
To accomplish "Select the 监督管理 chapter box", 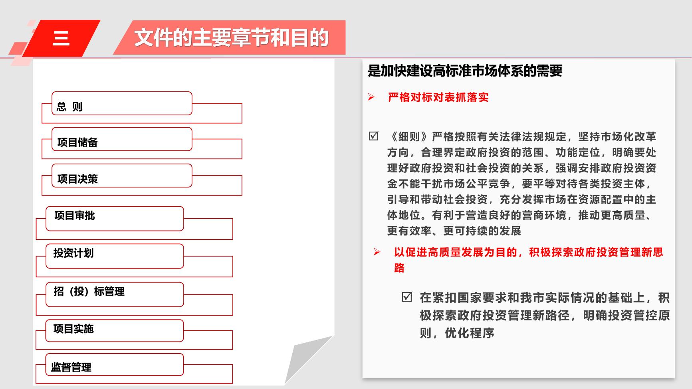I will 114,365.
